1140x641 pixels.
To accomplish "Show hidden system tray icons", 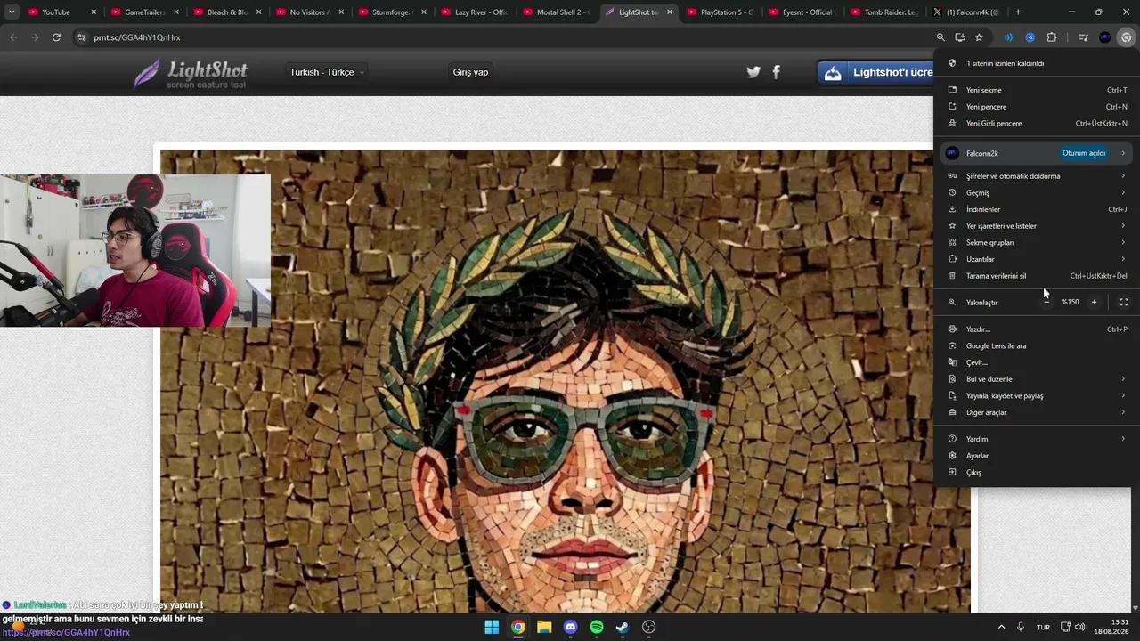I will point(1001,627).
